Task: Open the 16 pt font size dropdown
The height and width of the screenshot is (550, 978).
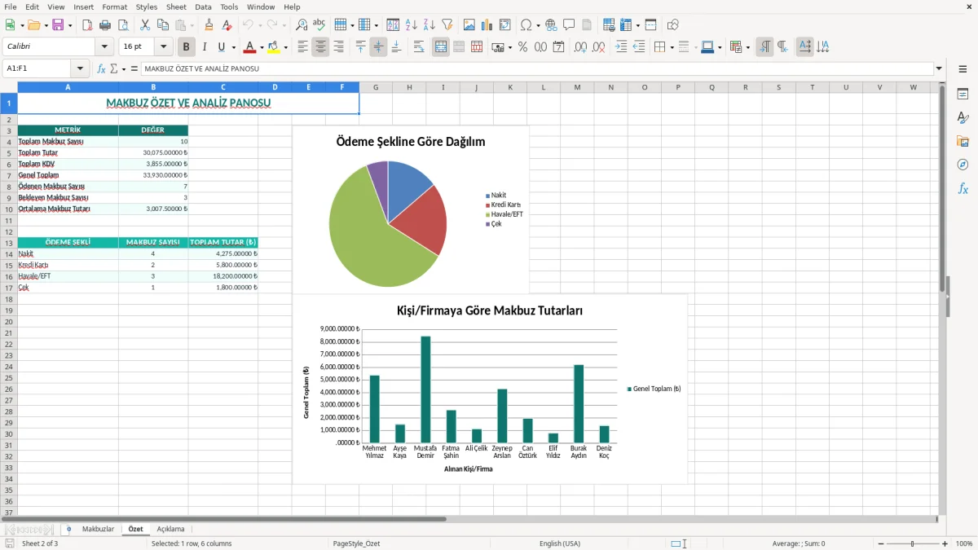Action: pyautogui.click(x=164, y=47)
